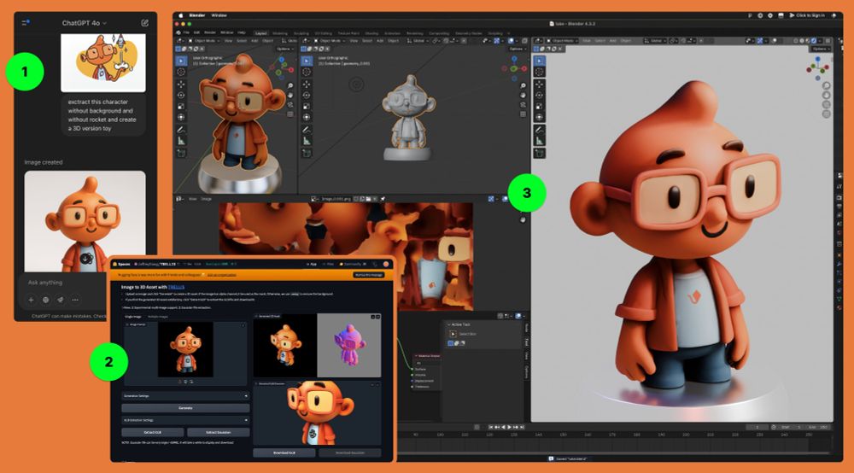Open the ChatGPT 4o model dropdown
The image size is (854, 473).
[84, 23]
